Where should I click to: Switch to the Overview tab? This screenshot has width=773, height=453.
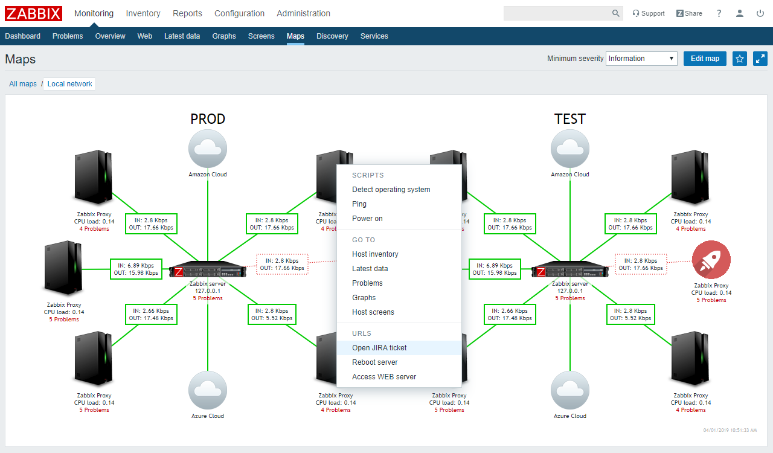point(110,36)
